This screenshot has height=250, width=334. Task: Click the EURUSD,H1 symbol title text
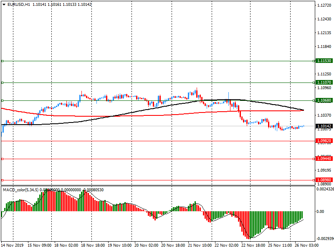pyautogui.click(x=19, y=5)
